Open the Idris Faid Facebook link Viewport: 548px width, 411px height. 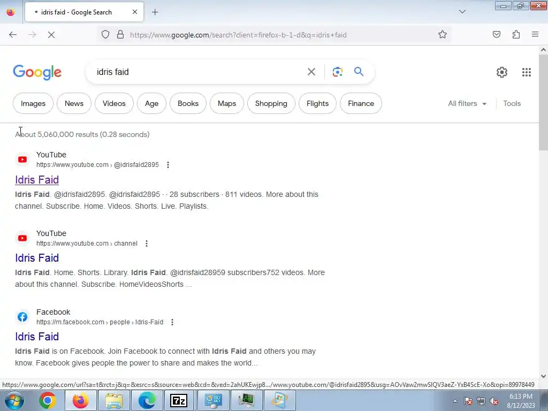[x=37, y=337]
